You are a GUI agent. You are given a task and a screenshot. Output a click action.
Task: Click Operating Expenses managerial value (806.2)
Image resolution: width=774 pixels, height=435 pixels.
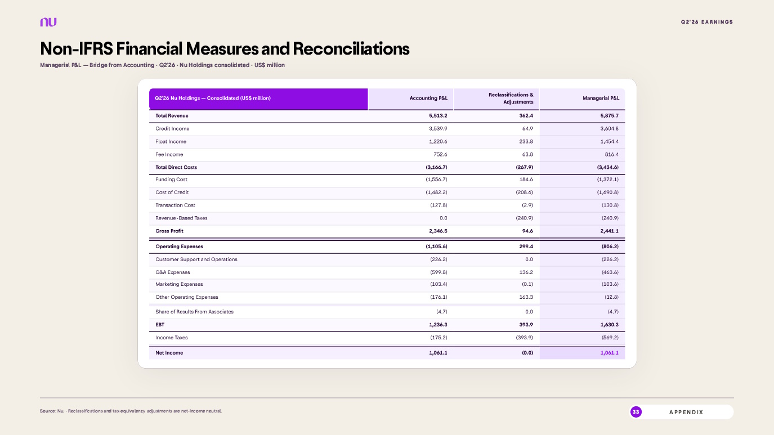(x=609, y=246)
